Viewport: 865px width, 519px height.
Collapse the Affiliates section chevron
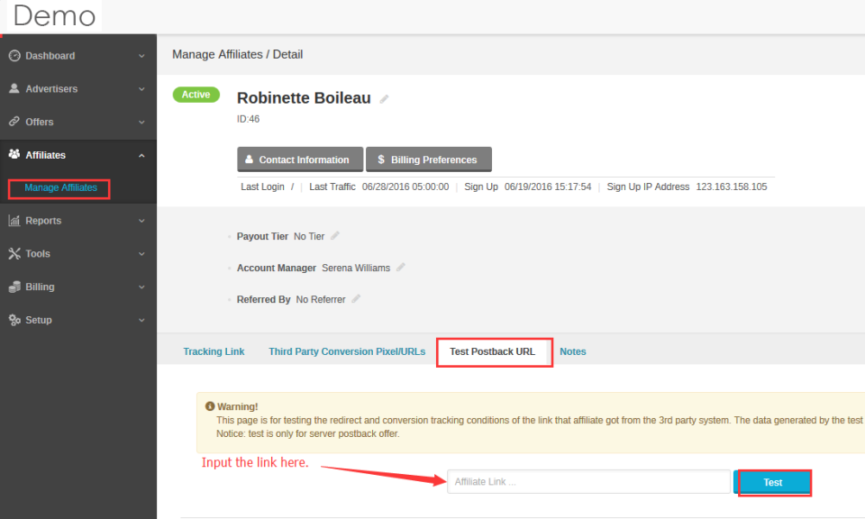141,154
